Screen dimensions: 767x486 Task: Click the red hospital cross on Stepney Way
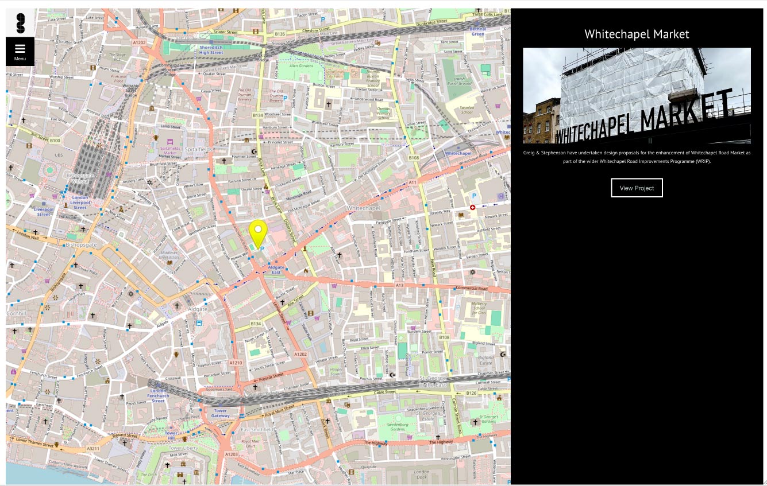(473, 207)
